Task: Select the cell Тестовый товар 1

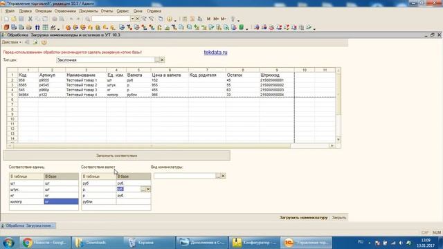Action: 86,80
